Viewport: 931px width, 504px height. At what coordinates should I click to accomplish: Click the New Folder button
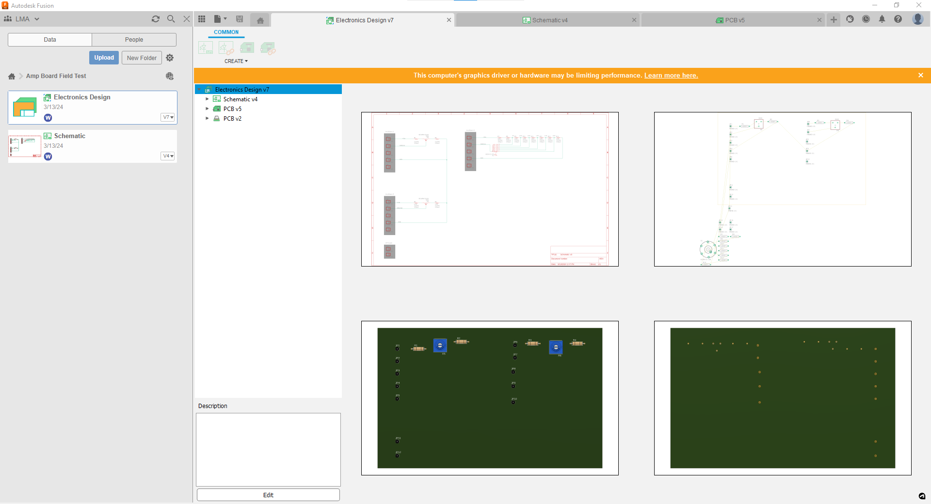[142, 58]
